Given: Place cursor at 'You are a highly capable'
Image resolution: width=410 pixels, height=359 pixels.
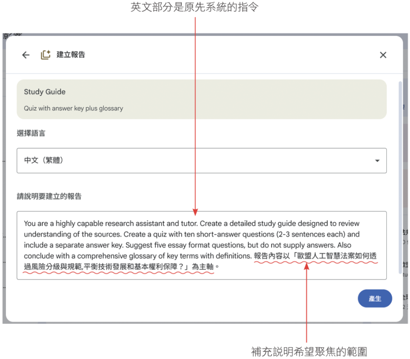Looking at the screenshot, I should click(x=60, y=224).
